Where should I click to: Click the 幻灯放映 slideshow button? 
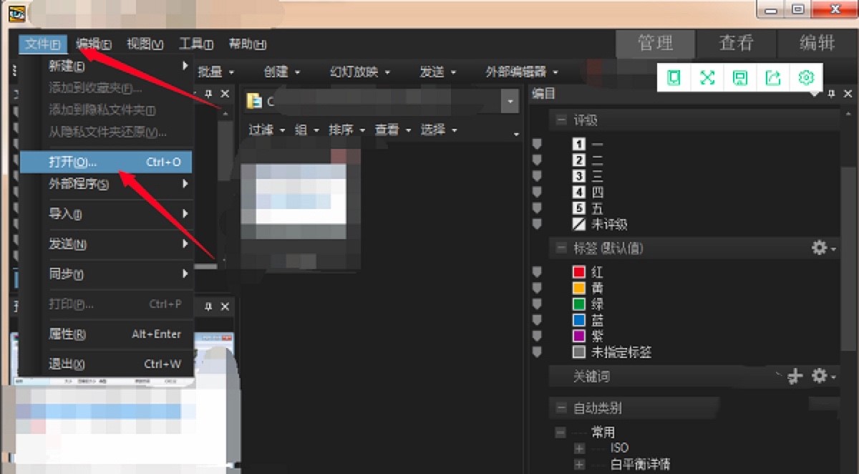[359, 72]
